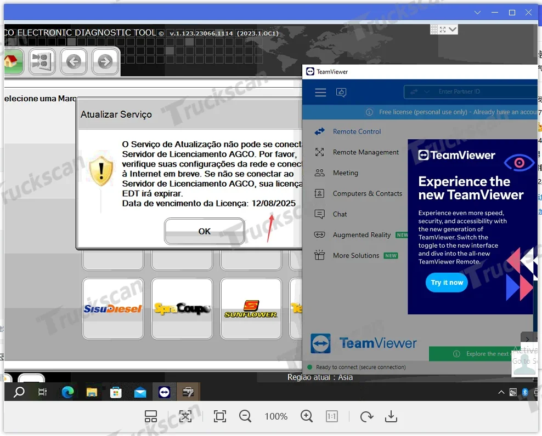Click the connector plug icon in the toolbar
Screen dimensions: 542x436
pos(42,61)
